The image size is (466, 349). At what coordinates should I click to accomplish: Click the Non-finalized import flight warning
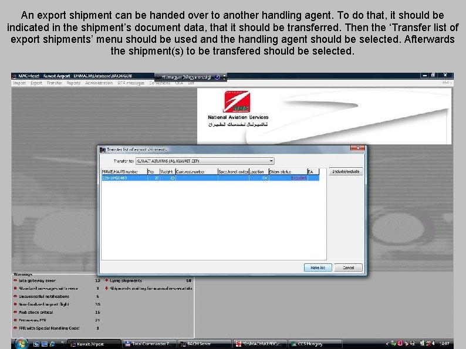click(44, 304)
